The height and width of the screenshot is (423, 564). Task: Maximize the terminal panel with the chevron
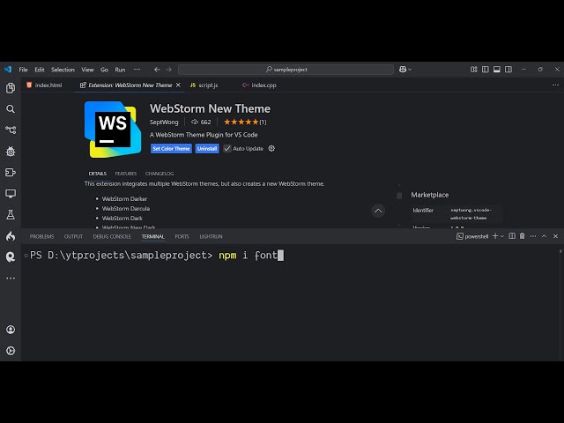[545, 236]
